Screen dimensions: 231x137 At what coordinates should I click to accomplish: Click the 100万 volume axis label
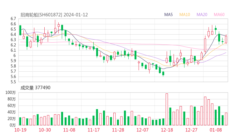click(11, 92)
